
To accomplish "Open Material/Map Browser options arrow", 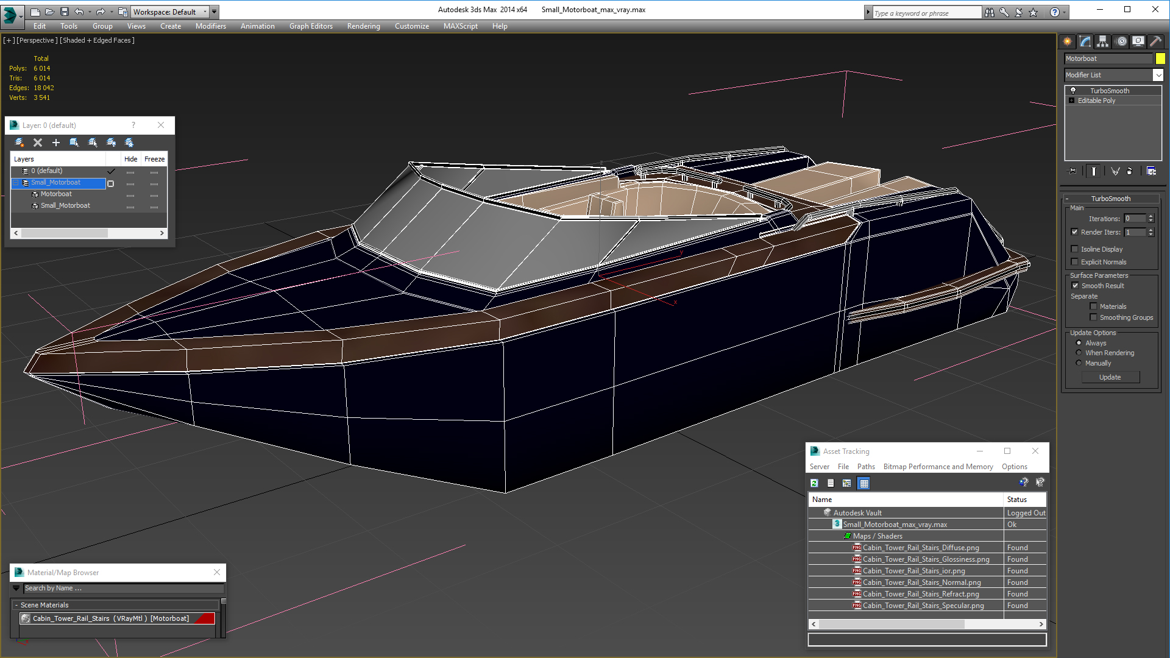I will (x=16, y=588).
